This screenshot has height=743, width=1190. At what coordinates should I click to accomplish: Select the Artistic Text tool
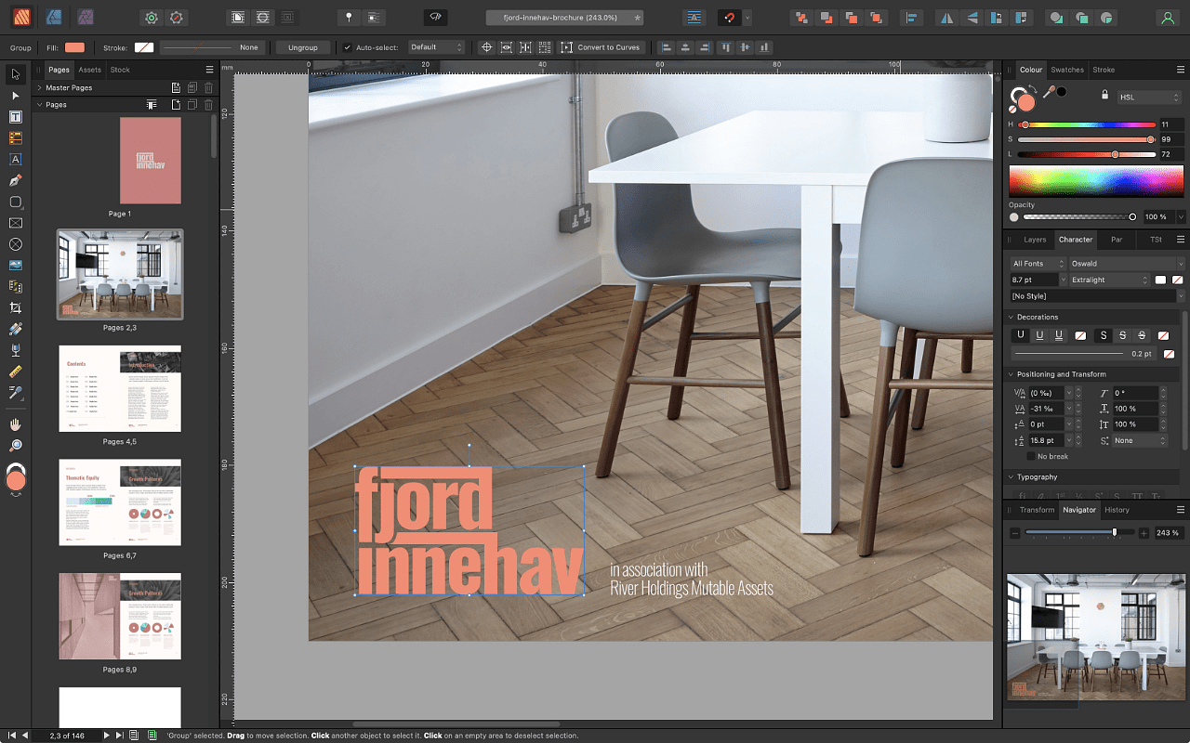[x=15, y=160]
